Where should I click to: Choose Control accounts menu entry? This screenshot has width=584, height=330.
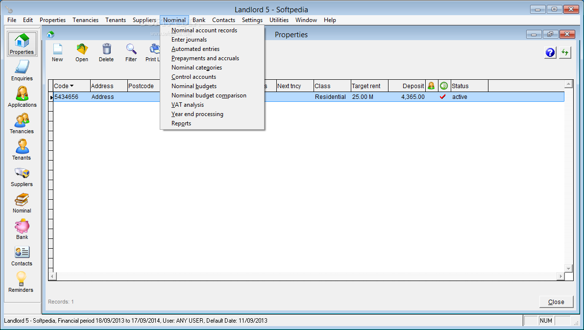click(x=212, y=77)
